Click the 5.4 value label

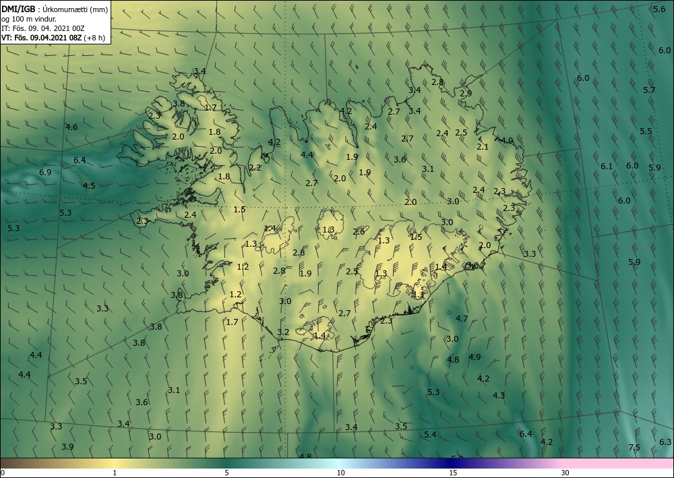click(430, 435)
